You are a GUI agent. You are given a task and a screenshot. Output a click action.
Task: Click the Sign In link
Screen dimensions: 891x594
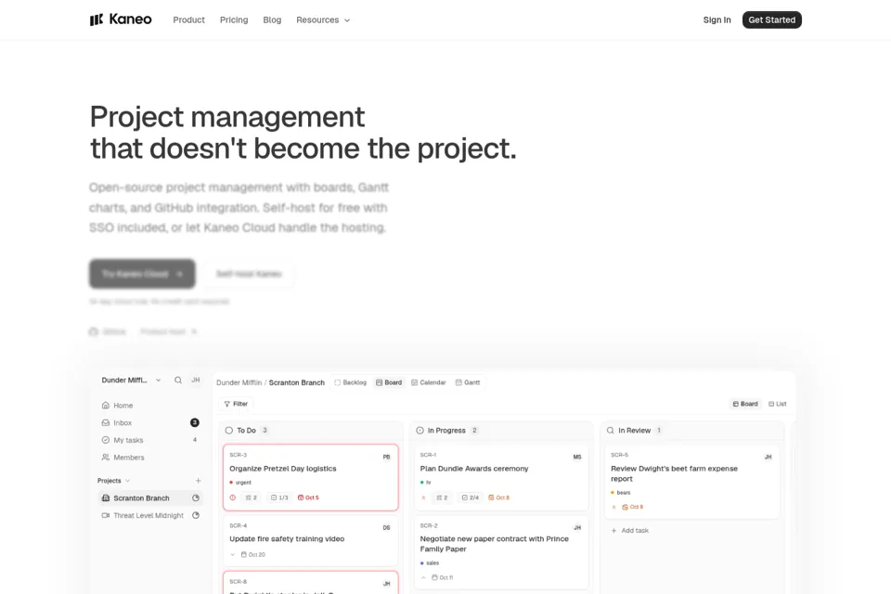coord(717,19)
